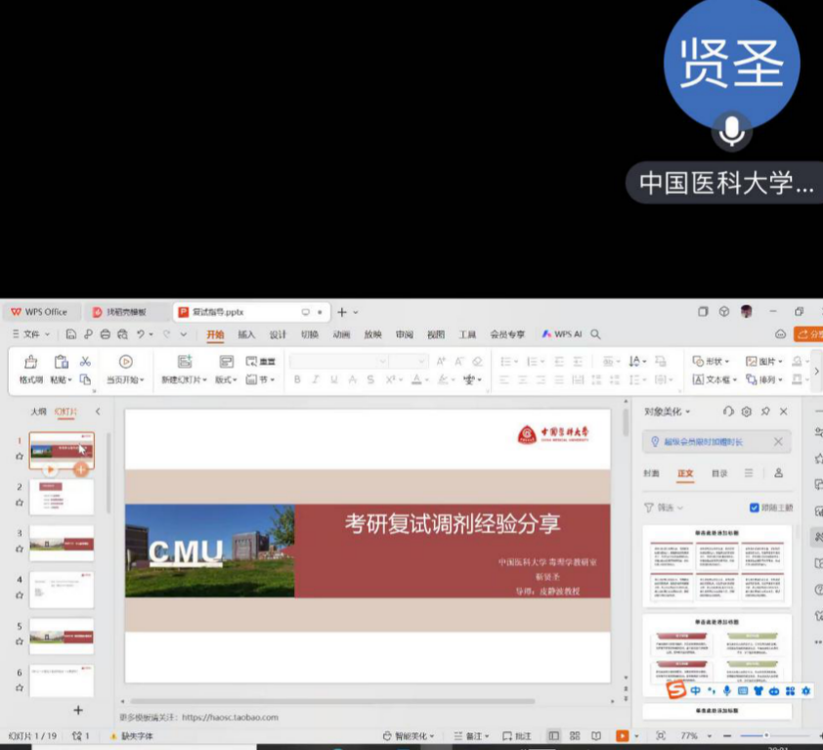Select slide 3 thumbnail in slide panel

point(62,544)
